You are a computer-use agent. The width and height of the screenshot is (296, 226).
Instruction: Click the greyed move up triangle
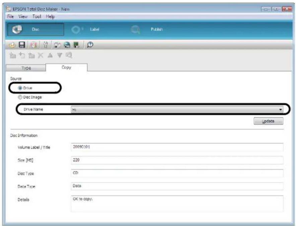(50, 55)
